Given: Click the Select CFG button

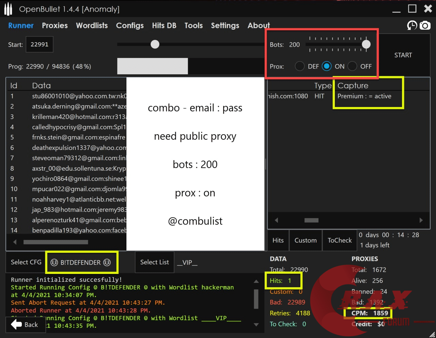Looking at the screenshot, I should [26, 262].
